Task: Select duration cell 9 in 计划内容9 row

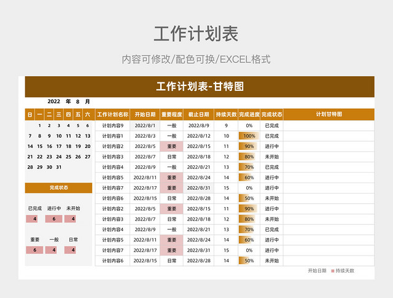Action: 226,126
